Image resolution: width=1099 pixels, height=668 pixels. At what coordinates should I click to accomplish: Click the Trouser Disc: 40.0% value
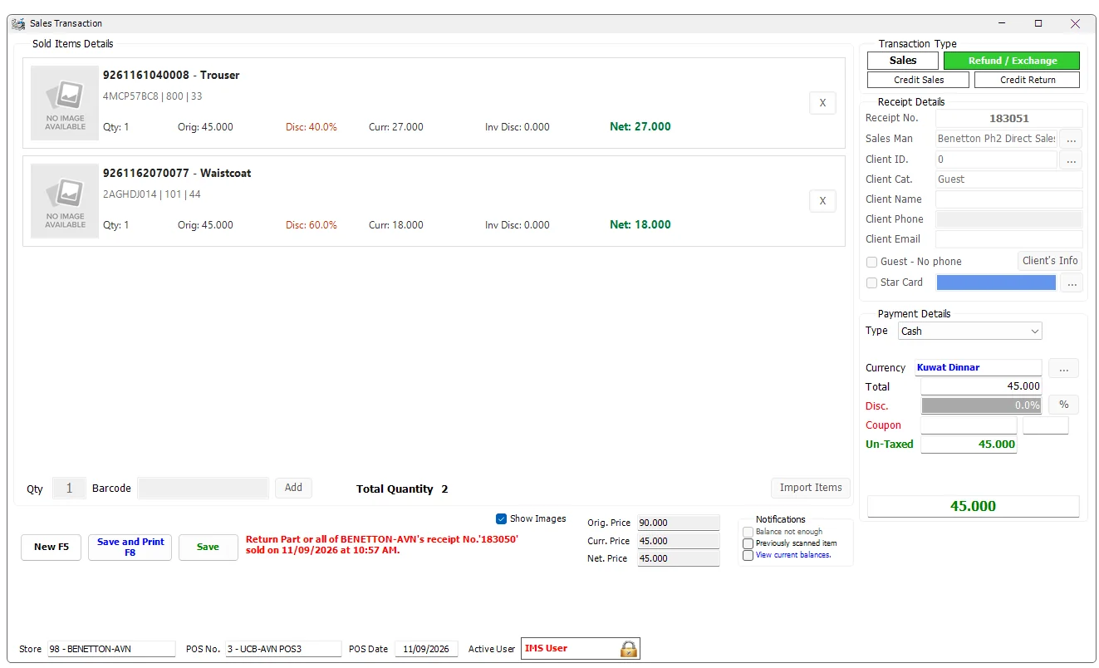312,128
